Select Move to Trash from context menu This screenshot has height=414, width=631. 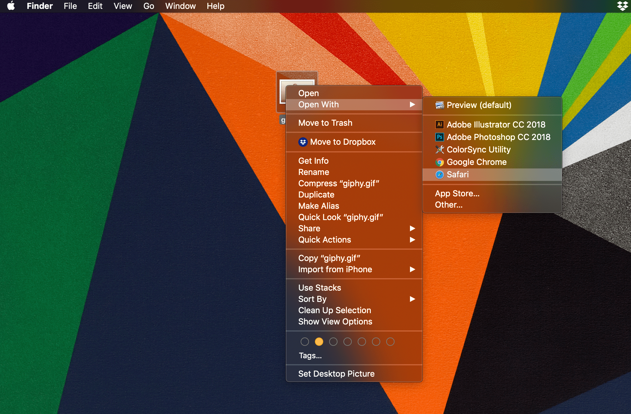click(325, 123)
